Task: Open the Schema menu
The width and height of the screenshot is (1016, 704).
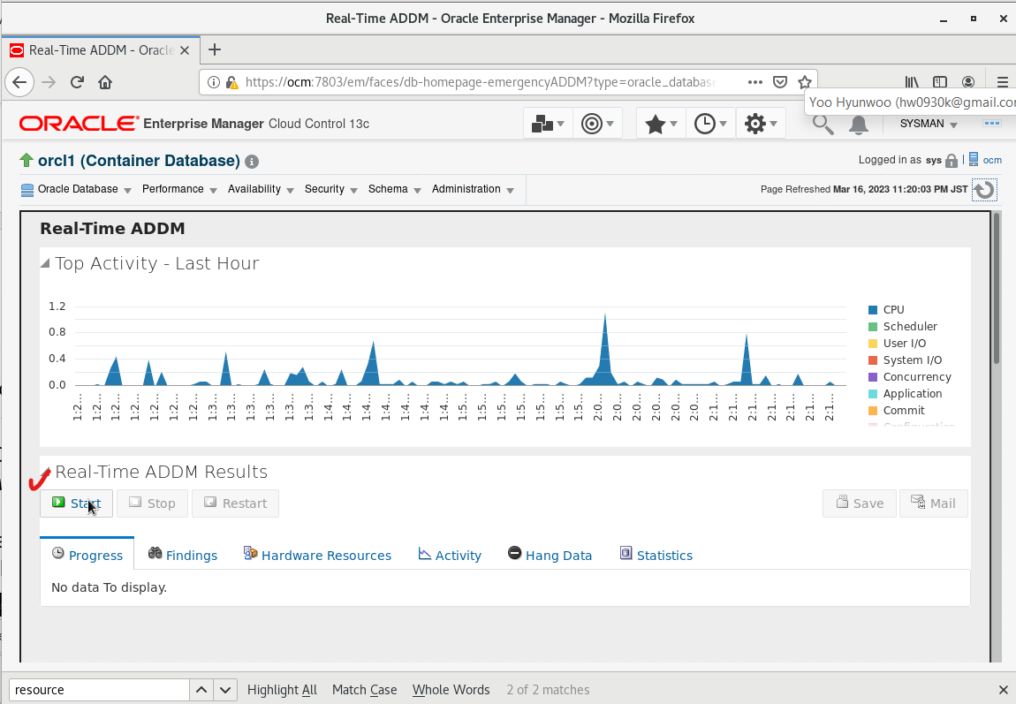Action: pos(395,189)
